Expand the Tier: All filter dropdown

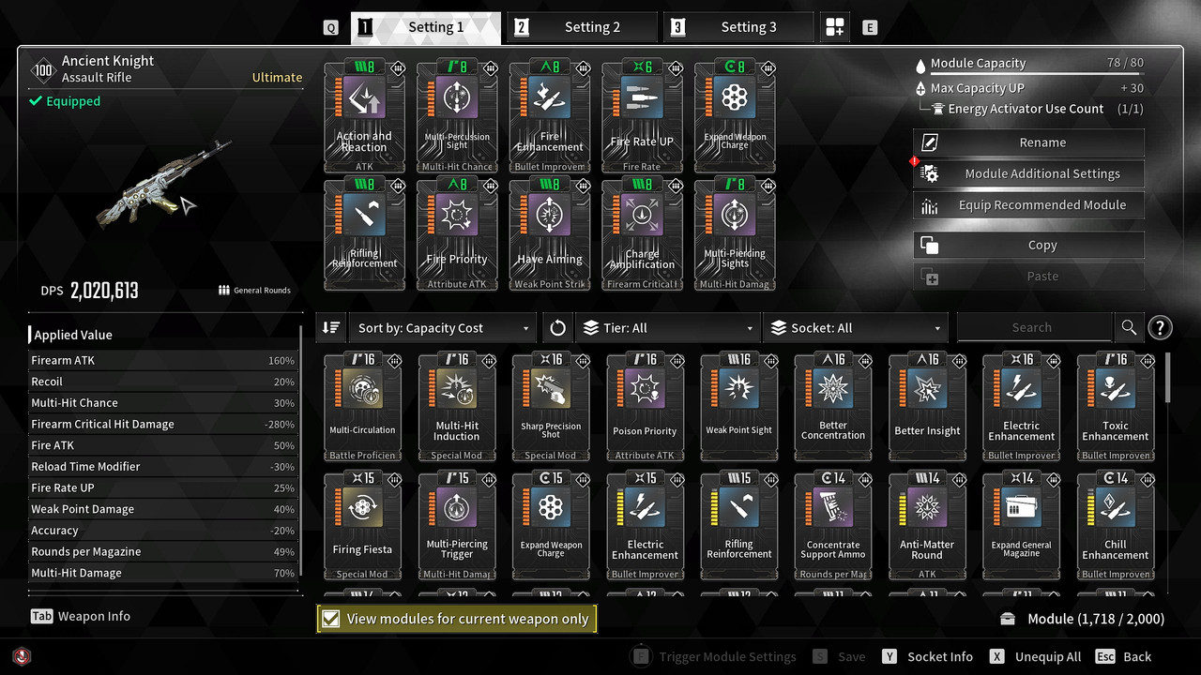(x=667, y=328)
